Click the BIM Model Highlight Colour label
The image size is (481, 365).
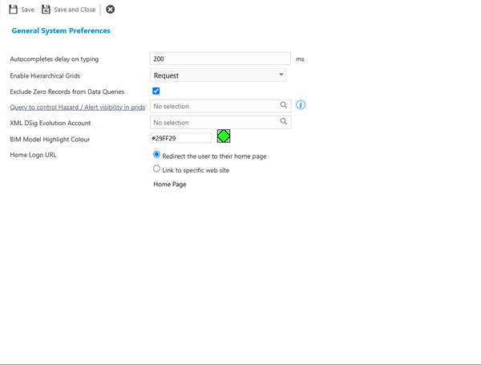50,140
